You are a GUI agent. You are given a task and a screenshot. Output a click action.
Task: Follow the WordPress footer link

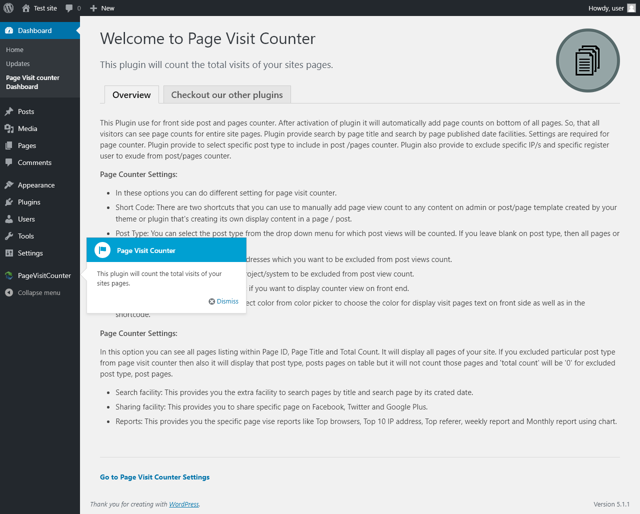coord(184,504)
